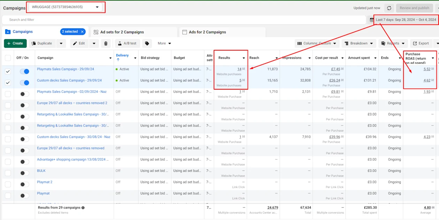Turn off the Playmats Sales Campaign 29/09/24 toggle

tap(24, 71)
